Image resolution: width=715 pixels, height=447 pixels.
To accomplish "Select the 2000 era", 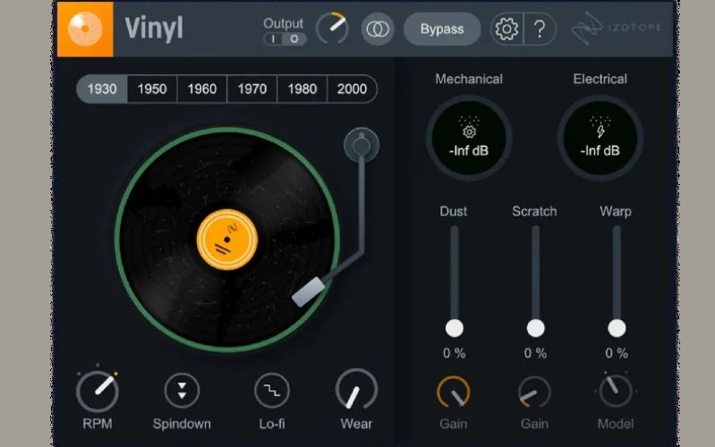I will click(352, 89).
